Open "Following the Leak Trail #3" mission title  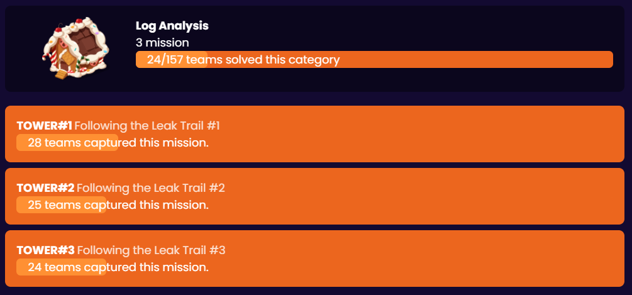click(151, 250)
